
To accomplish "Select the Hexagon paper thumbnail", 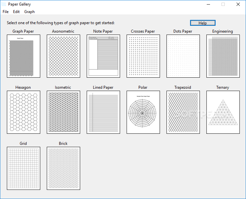I will (x=24, y=112).
